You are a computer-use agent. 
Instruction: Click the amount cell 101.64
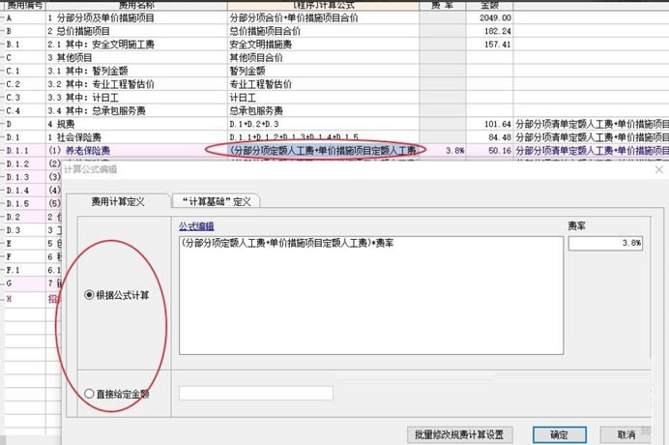[489, 124]
